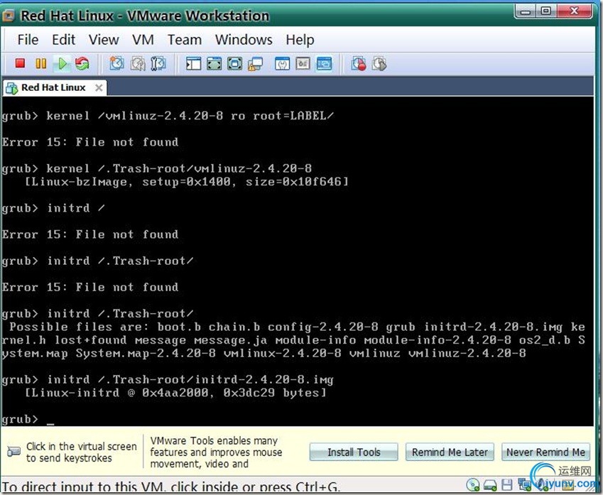Image resolution: width=603 pixels, height=495 pixels.
Task: Click the line "initrd /.Trash-root/initrd-2.4.20-8.img"
Action: pyautogui.click(x=190, y=380)
